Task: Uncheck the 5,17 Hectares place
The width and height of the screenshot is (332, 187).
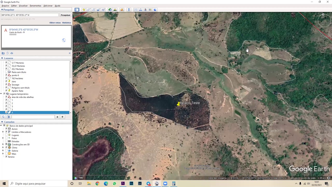Action: (x=6, y=63)
